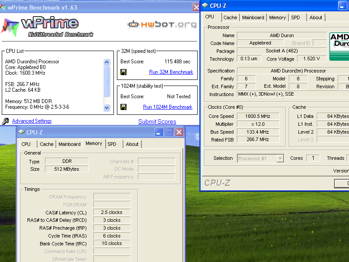Viewport: 349px width, 262px height.
Task: Click the CPU List scroll up arrow
Action: 106,62
